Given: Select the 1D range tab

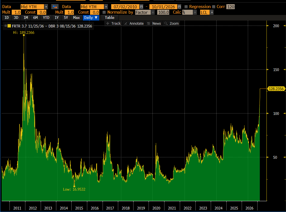Looking at the screenshot, I should tap(7, 17).
